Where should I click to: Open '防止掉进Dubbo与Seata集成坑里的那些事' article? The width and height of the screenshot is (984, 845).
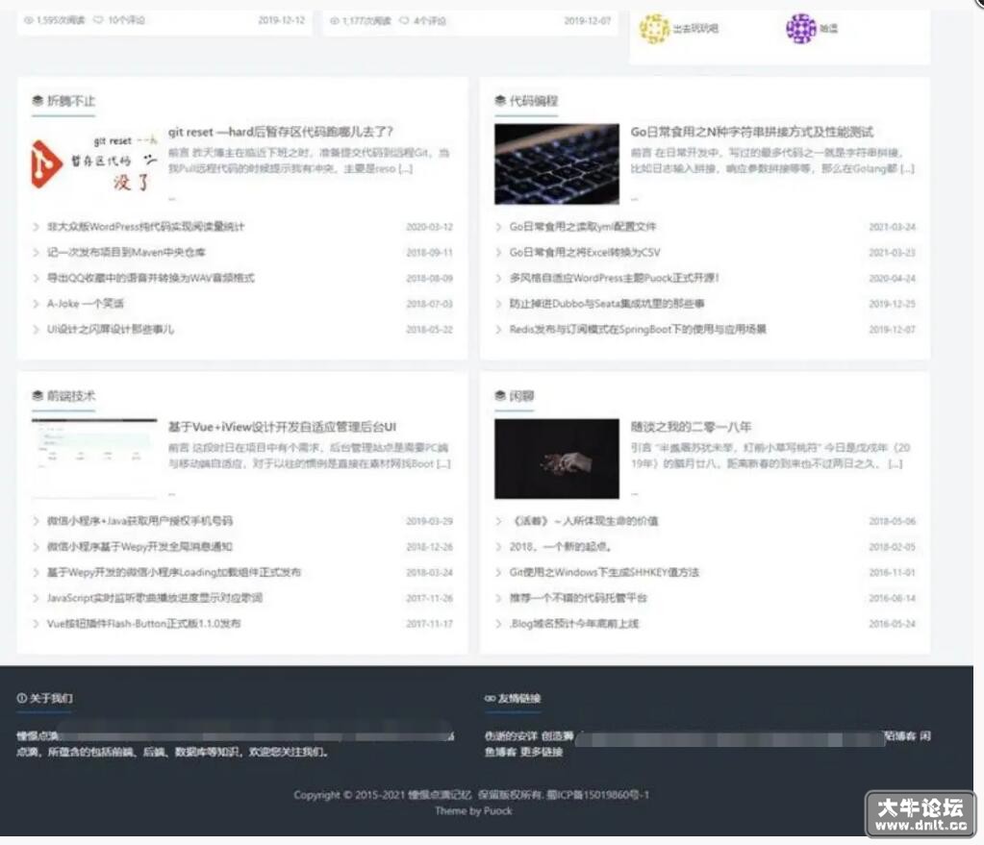click(x=607, y=304)
